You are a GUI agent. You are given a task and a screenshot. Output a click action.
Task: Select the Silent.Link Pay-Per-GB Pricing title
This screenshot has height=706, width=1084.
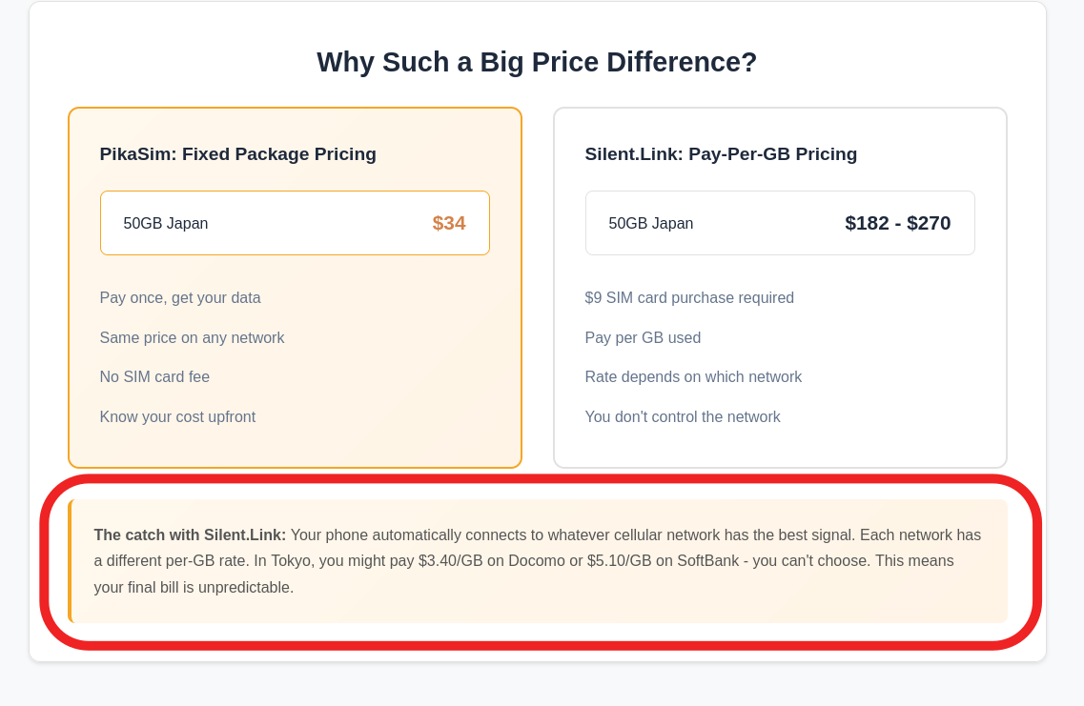(721, 154)
